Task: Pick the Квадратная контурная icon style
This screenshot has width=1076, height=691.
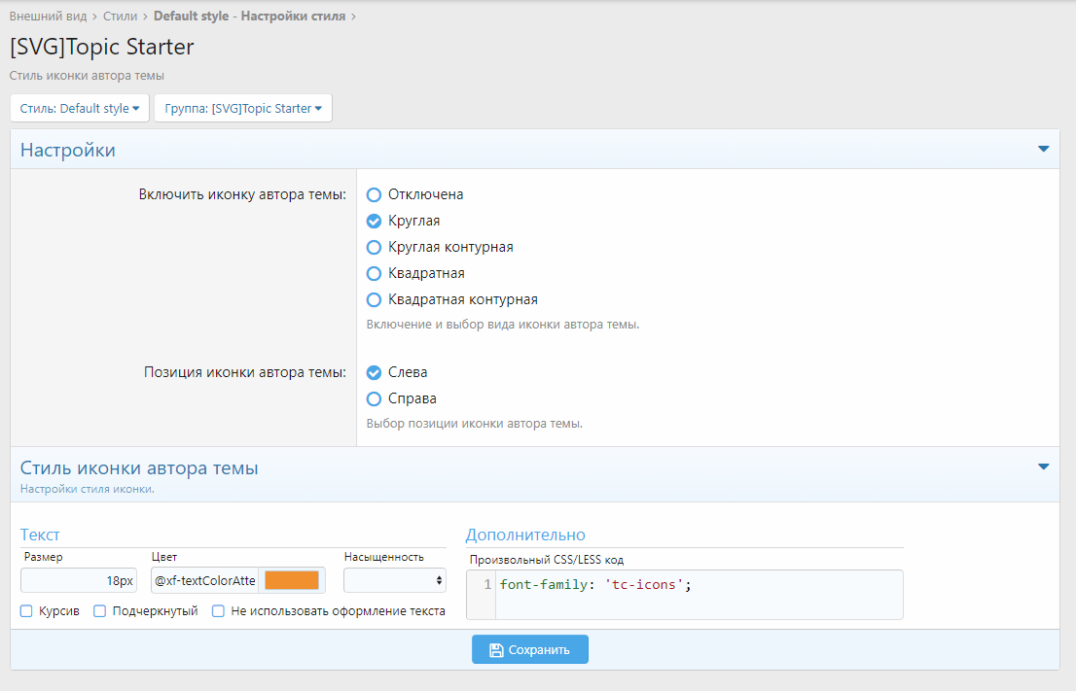Action: (x=374, y=299)
